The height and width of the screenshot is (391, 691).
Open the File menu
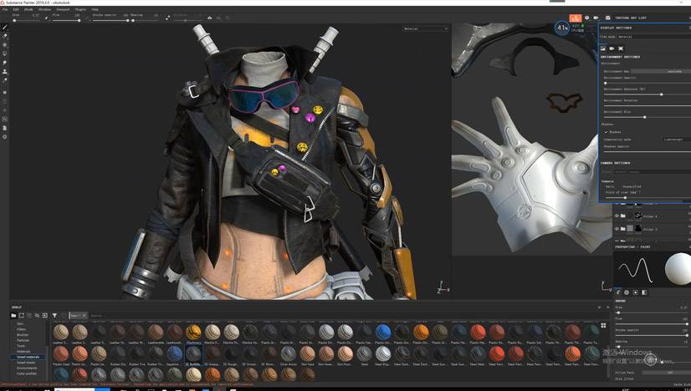(5, 9)
